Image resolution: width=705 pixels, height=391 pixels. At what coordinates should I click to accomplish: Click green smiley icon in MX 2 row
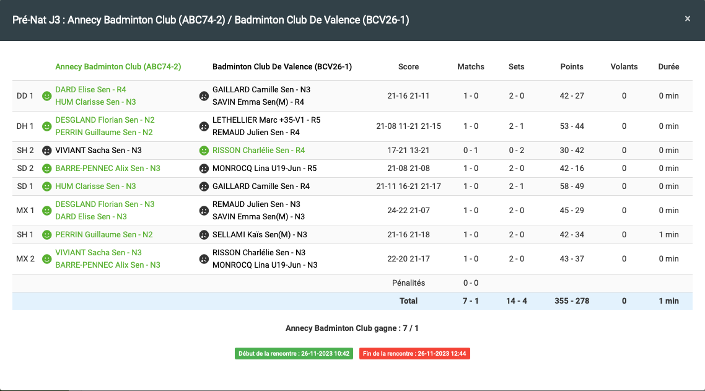point(46,259)
